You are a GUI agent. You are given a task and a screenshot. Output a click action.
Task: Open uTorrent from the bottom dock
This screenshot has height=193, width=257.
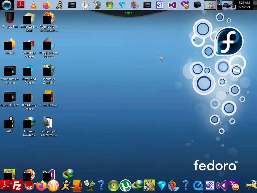pyautogui.click(x=125, y=186)
